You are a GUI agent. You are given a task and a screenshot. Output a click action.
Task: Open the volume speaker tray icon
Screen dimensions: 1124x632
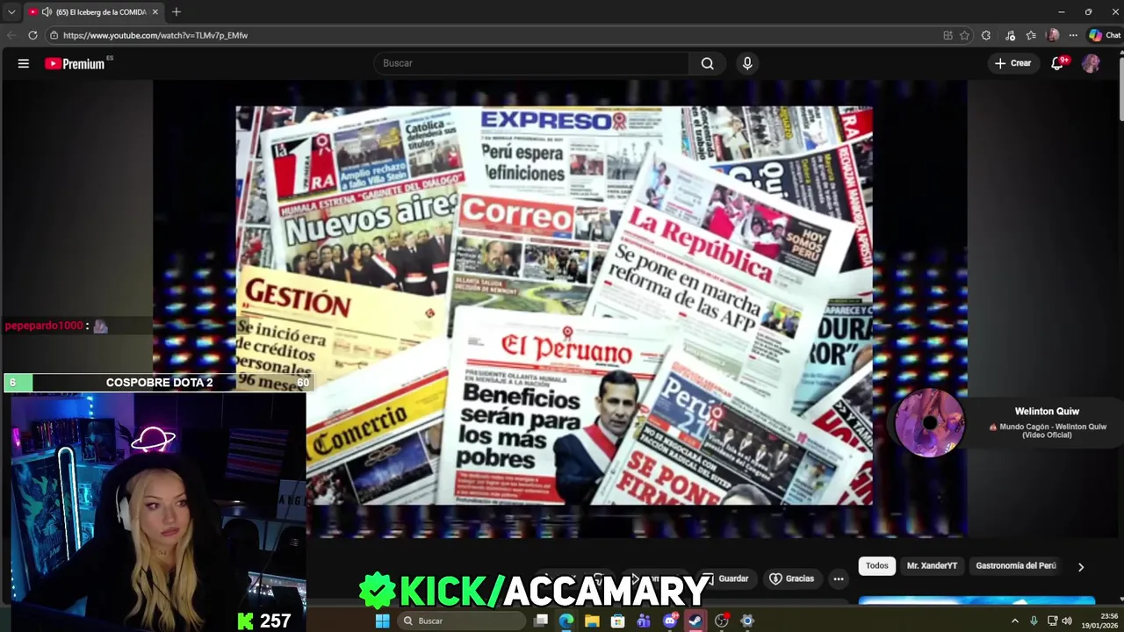[x=1067, y=621]
